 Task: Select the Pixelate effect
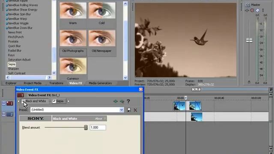click(13, 41)
